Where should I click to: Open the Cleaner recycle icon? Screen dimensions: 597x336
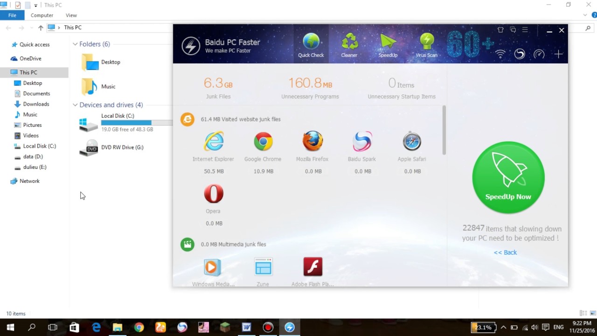(349, 45)
